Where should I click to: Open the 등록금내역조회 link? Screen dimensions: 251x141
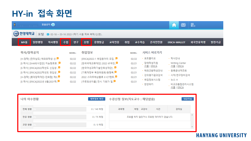coord(179,70)
